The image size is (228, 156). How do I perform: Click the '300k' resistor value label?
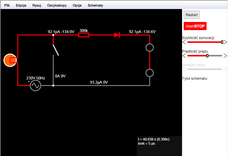coord(84,31)
